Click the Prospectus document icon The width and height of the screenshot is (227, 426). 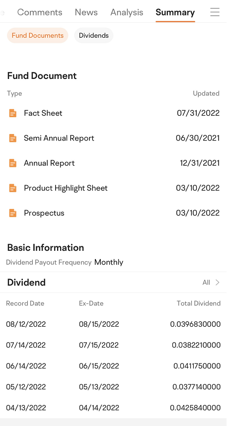click(13, 213)
